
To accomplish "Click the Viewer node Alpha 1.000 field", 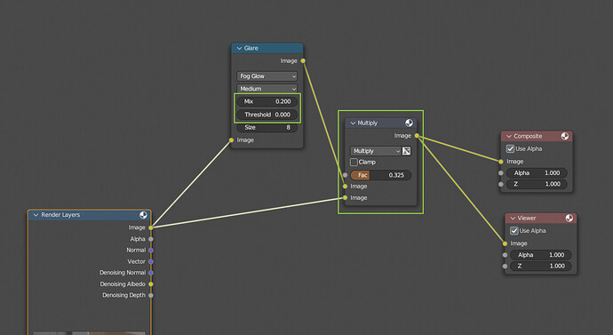I will 541,255.
